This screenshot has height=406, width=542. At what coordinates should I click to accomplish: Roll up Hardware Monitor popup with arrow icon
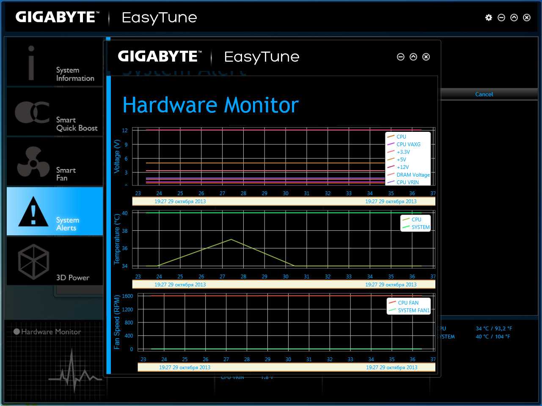tap(413, 57)
